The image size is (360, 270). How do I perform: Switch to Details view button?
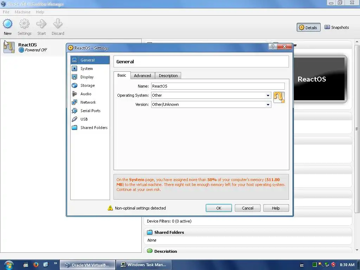pyautogui.click(x=308, y=27)
